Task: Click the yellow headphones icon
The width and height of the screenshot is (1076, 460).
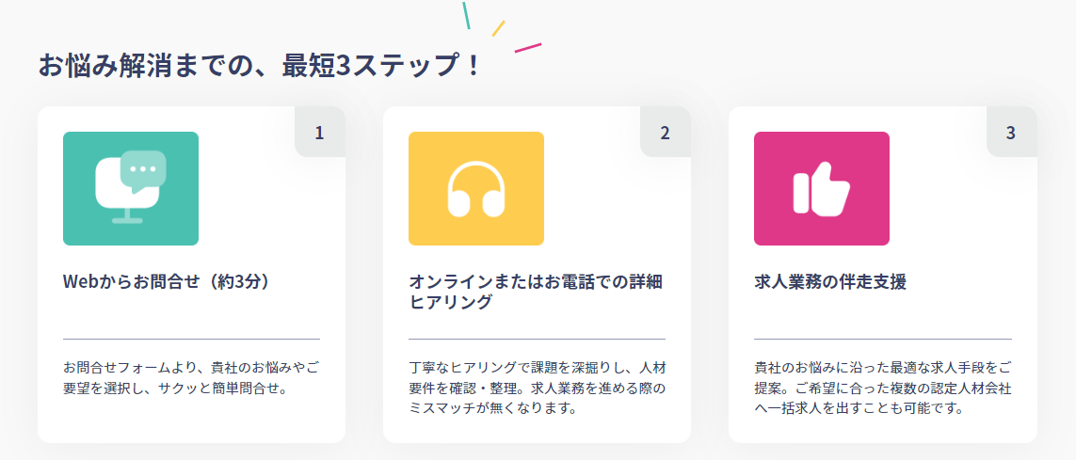Action: 475,188
